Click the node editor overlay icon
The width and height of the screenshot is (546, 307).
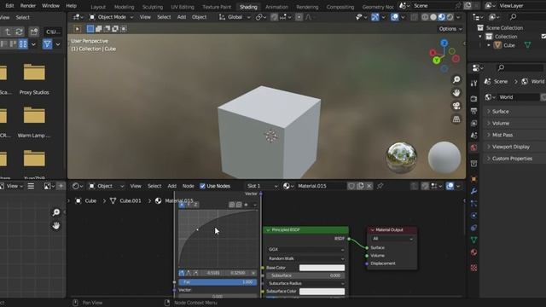(450, 186)
